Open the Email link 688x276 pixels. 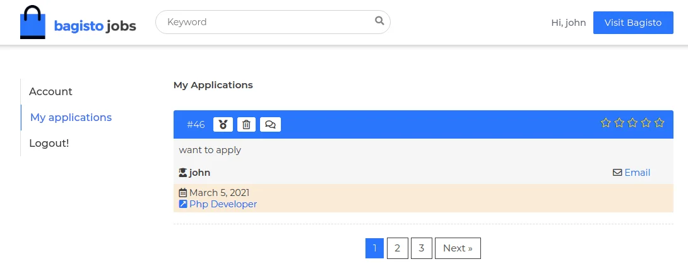(637, 173)
